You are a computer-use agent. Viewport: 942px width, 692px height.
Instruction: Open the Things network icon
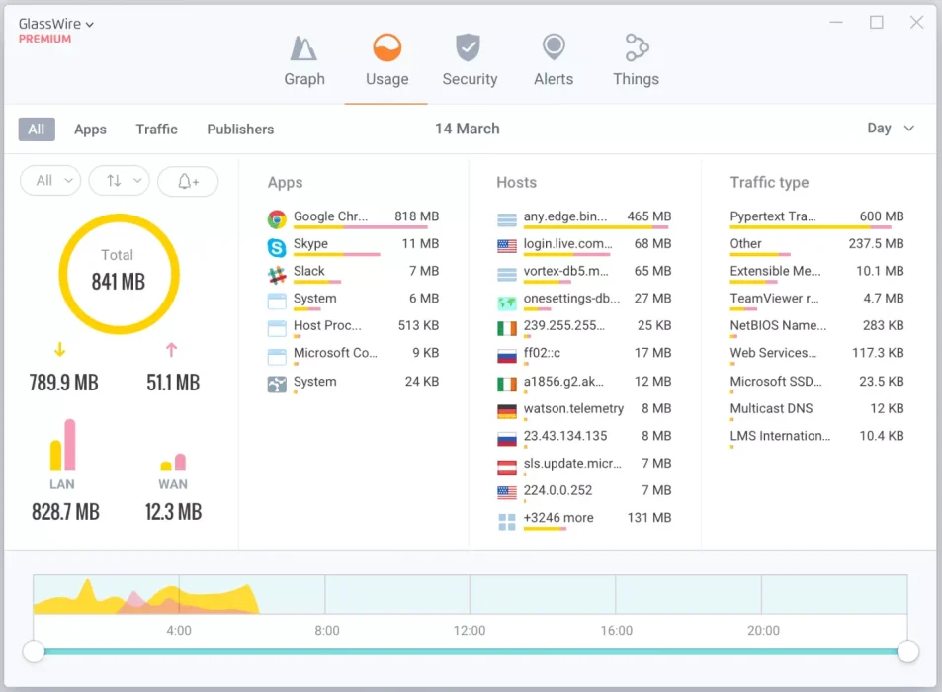pyautogui.click(x=637, y=47)
